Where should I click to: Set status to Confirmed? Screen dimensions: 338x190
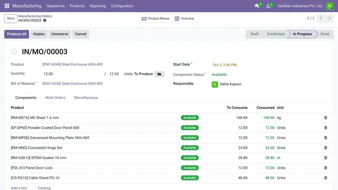[x=276, y=34]
